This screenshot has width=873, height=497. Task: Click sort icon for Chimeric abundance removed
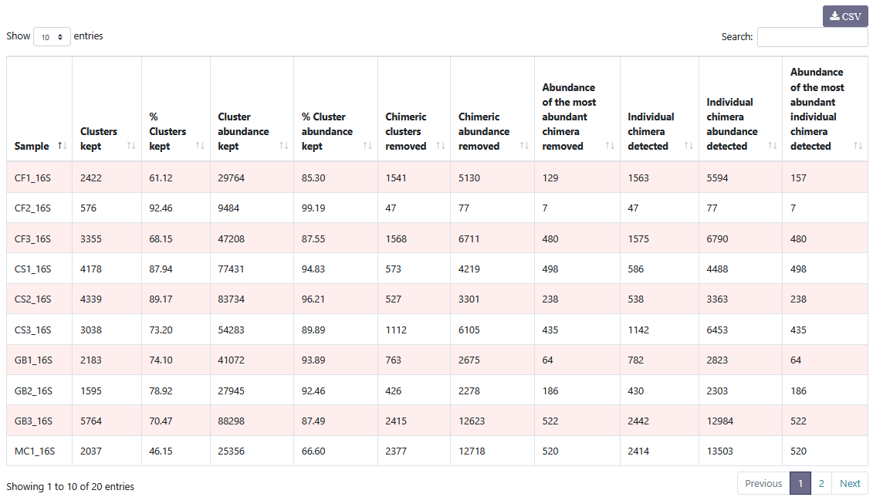click(524, 146)
